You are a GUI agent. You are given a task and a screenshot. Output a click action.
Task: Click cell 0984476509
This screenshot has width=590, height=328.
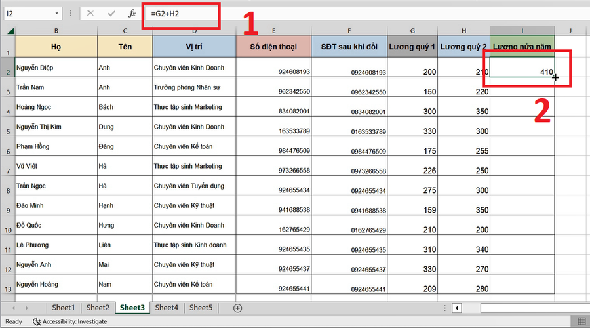tap(349, 146)
